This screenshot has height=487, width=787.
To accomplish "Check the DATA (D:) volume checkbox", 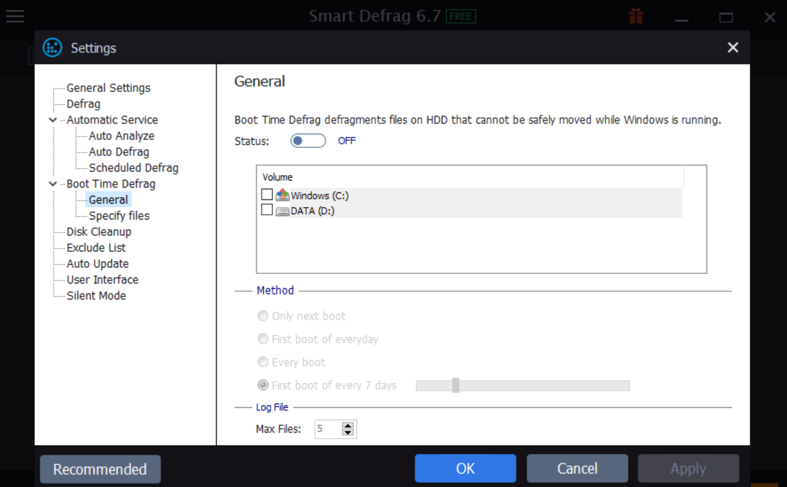I will pyautogui.click(x=266, y=209).
